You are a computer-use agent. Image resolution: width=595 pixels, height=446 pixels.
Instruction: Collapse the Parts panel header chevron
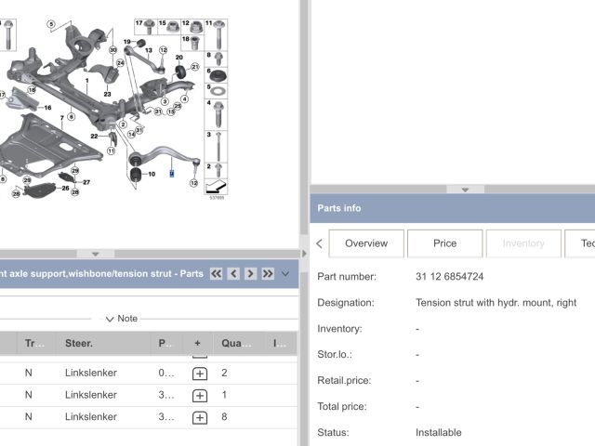point(285,273)
